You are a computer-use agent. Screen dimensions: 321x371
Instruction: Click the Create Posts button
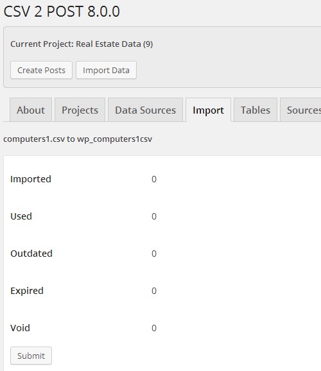pyautogui.click(x=41, y=70)
